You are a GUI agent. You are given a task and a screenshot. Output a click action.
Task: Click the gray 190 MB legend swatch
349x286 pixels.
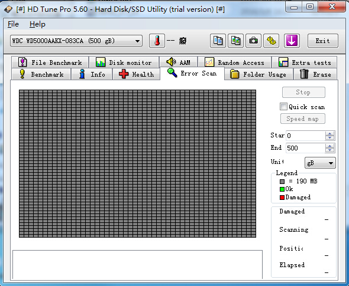click(x=282, y=182)
